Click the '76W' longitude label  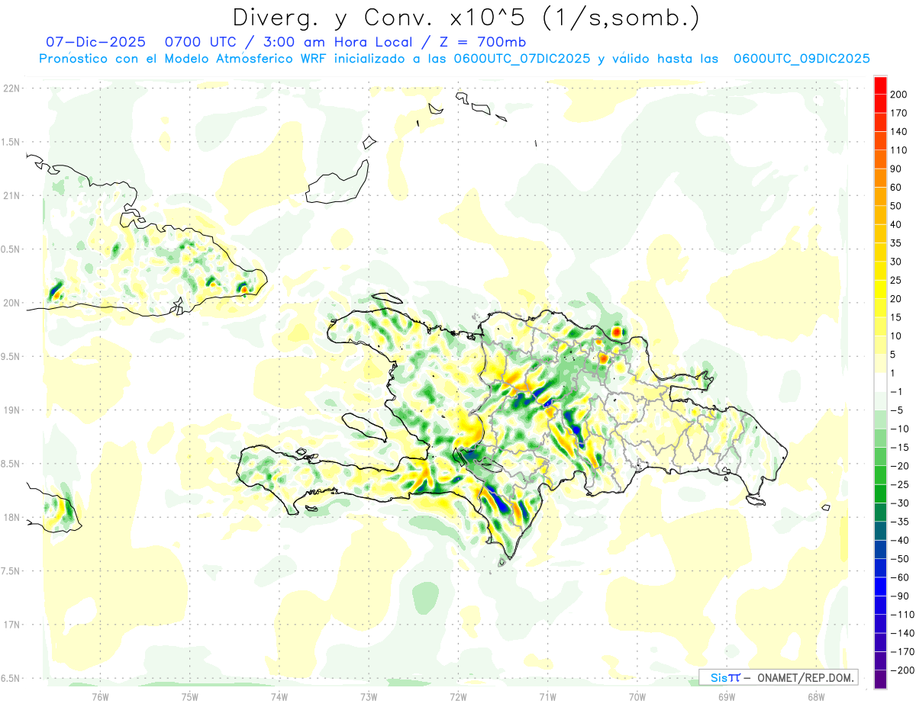100,696
